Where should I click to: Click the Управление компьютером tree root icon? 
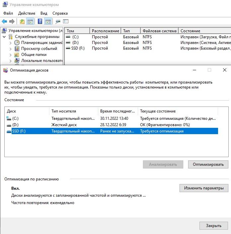[4, 31]
